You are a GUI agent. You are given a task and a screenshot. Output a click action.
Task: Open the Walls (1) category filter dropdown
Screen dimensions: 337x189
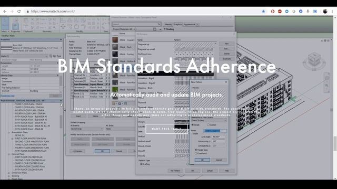point(24,56)
